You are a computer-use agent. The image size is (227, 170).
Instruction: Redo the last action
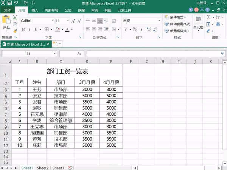coord(26,3)
